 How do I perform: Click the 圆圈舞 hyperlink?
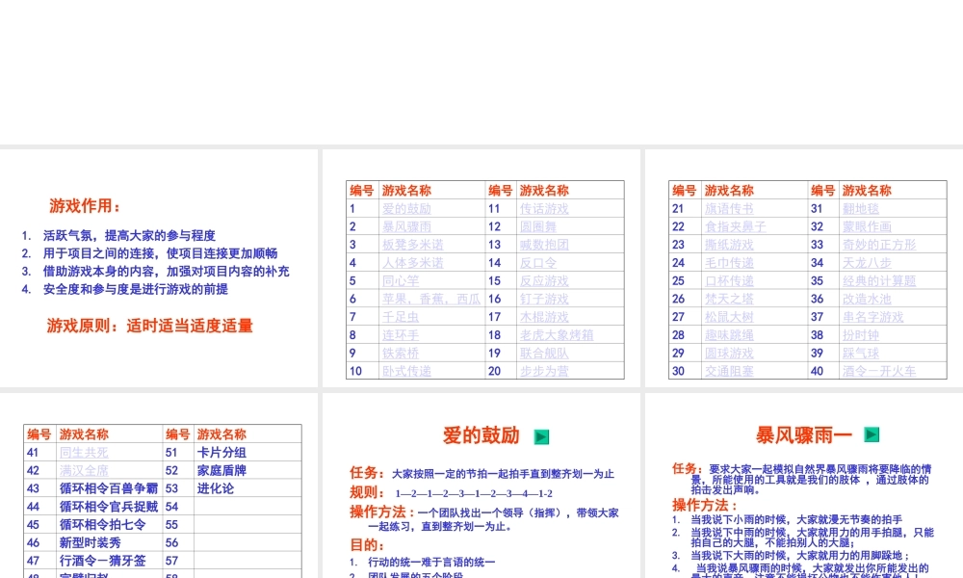point(538,226)
